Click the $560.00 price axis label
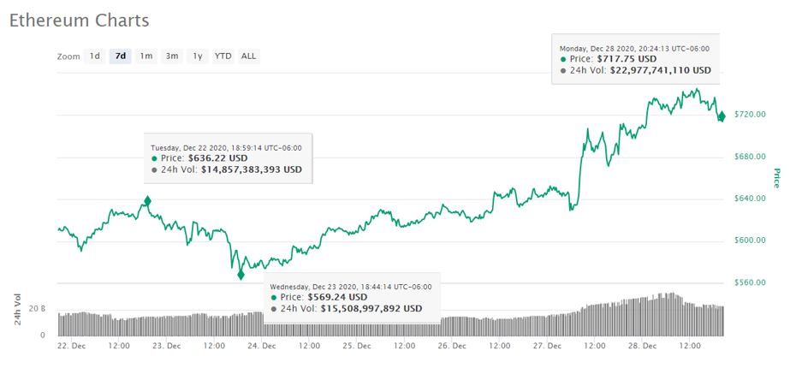Image resolution: width=790 pixels, height=368 pixels. [x=750, y=282]
